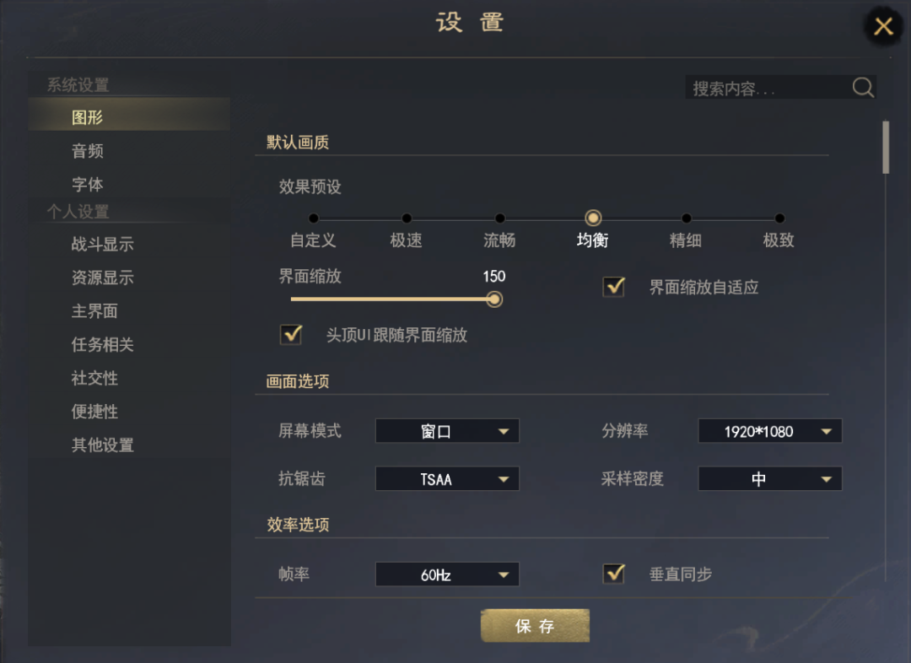Select the 极致 quality preset
The height and width of the screenshot is (663, 911).
click(779, 218)
